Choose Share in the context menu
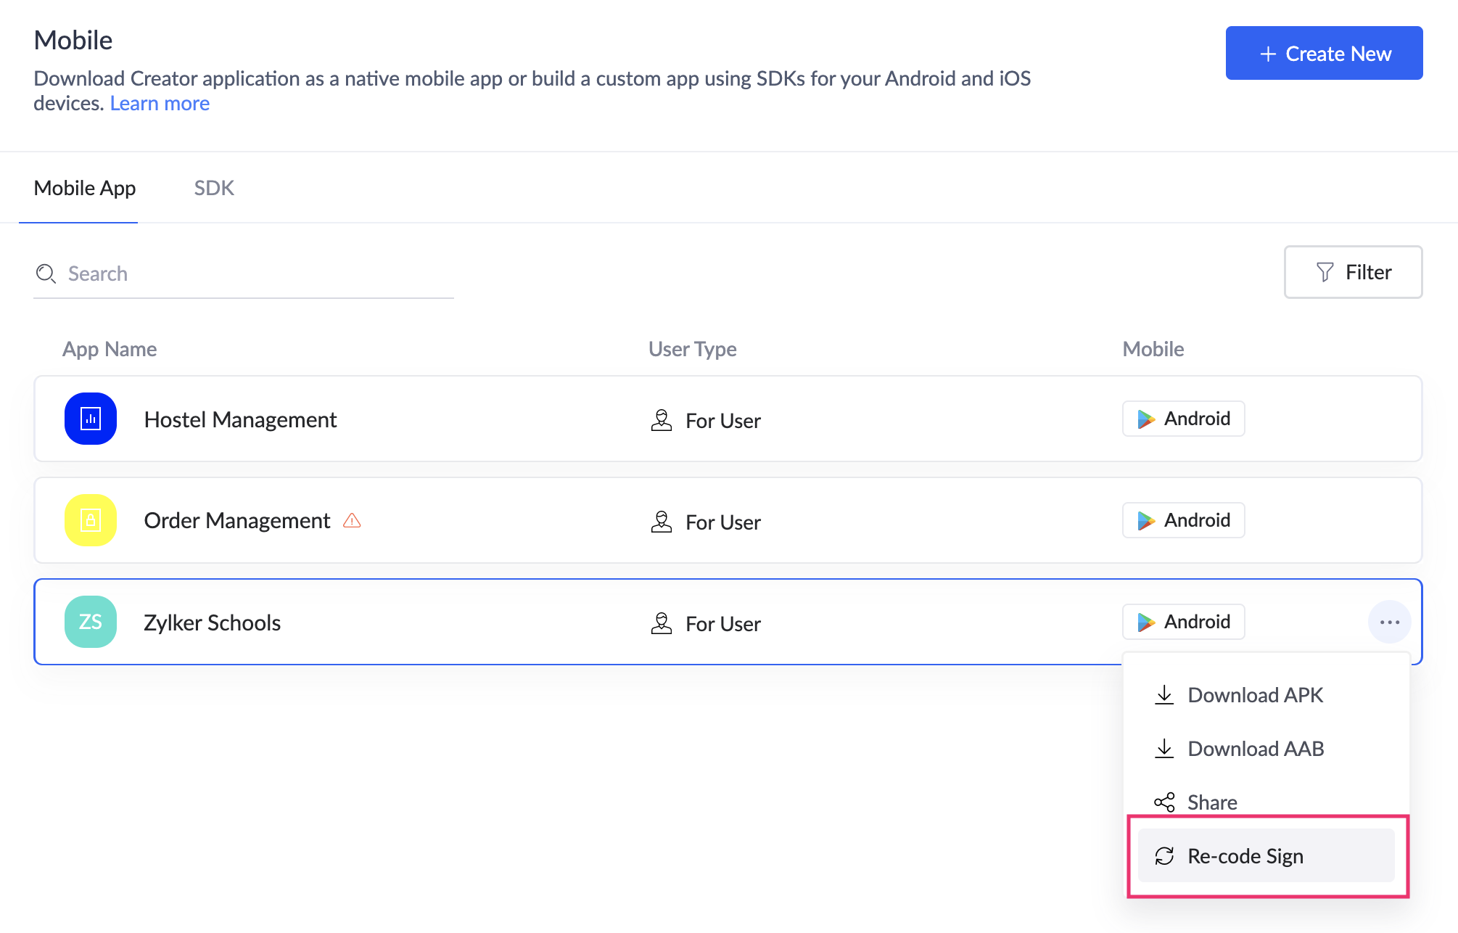This screenshot has width=1458, height=933. (x=1211, y=802)
